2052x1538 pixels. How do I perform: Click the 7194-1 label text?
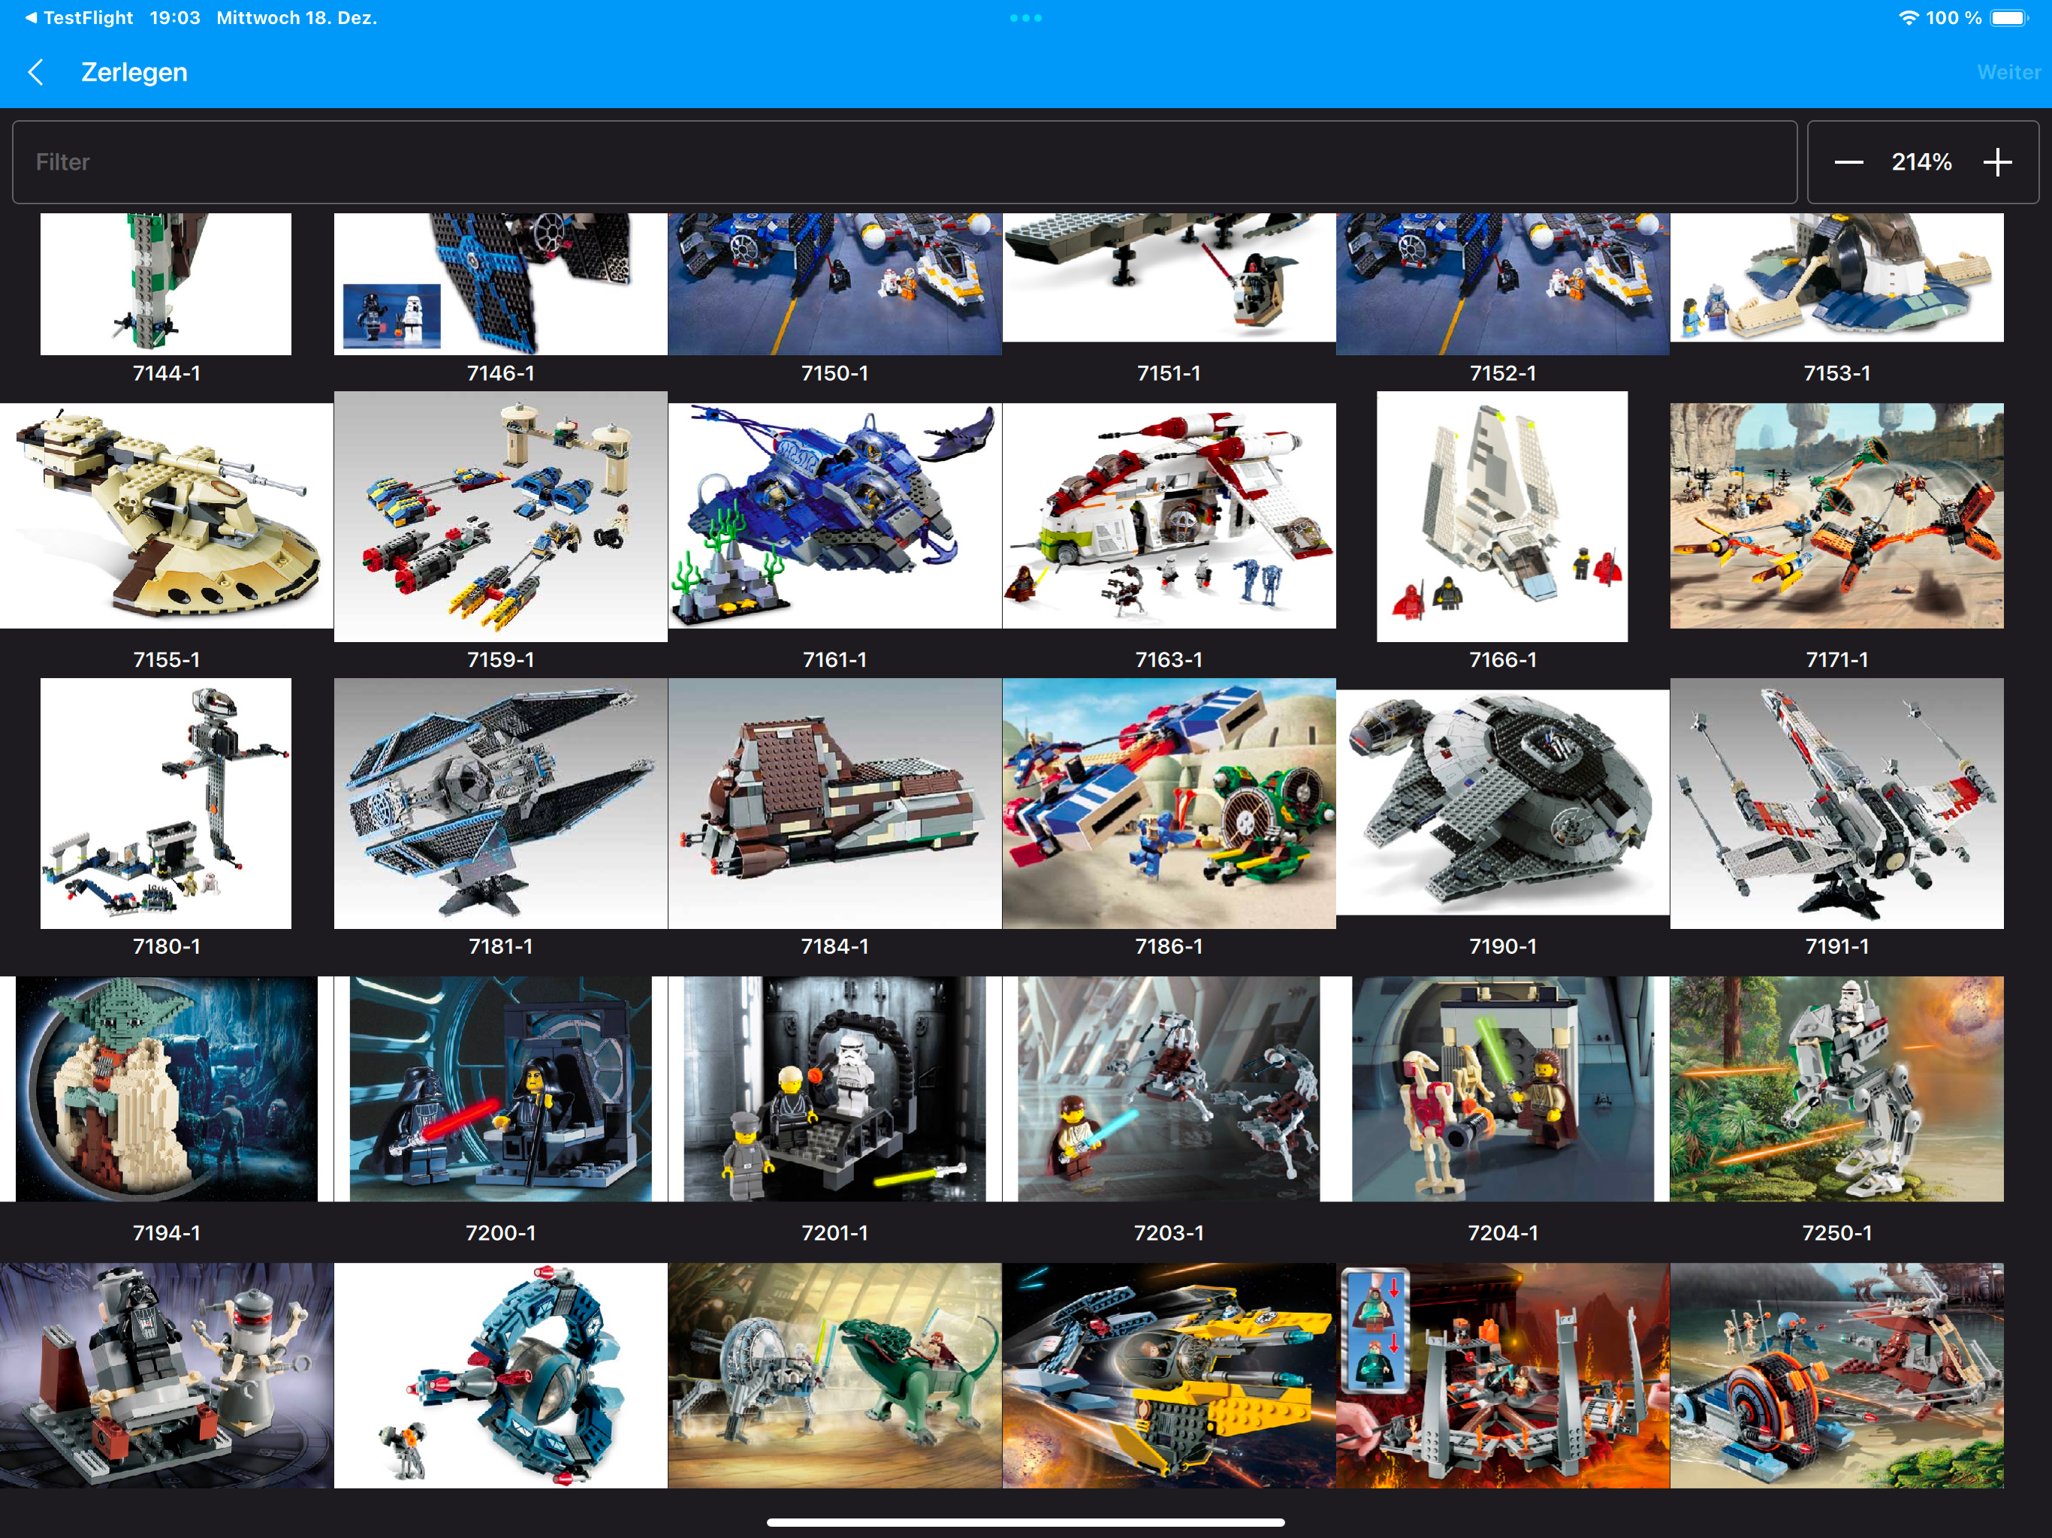click(x=167, y=1233)
